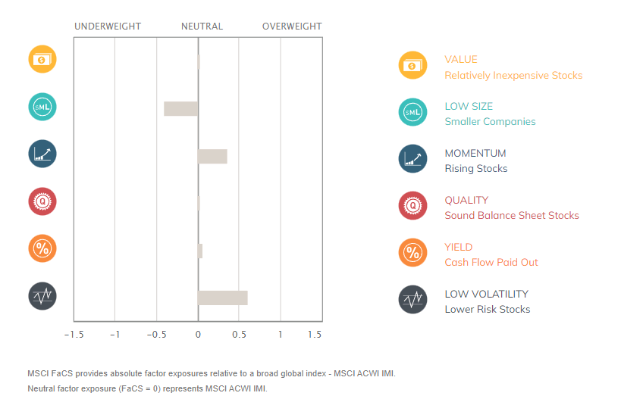This screenshot has height=396, width=621.
Task: Click the yellow Value icon beside the chart
Action: click(42, 59)
